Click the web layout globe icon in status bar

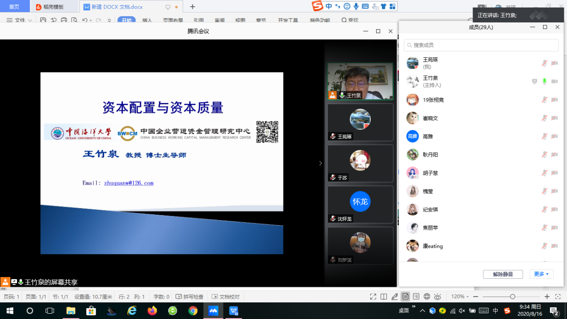427,297
